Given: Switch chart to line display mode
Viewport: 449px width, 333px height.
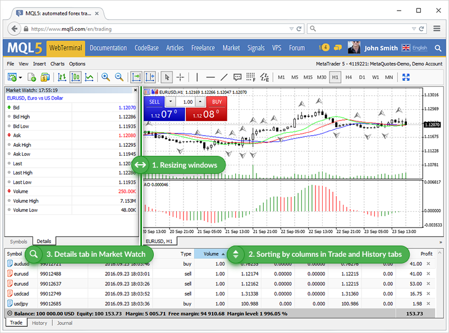Looking at the screenshot, I should (89, 77).
